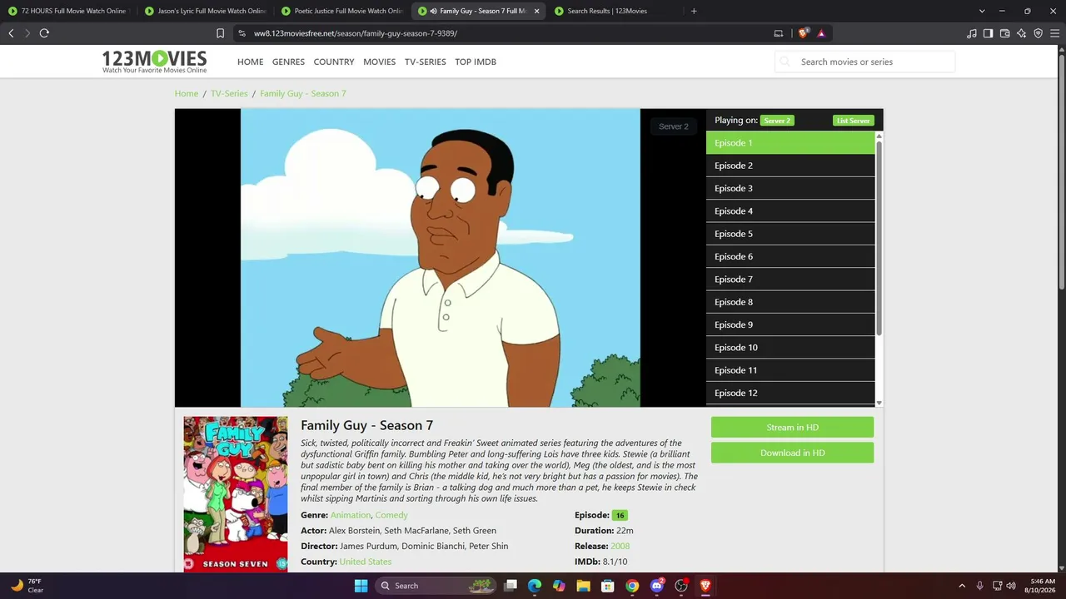1066x599 pixels.
Task: Open Discord from the taskbar
Action: coord(657,586)
